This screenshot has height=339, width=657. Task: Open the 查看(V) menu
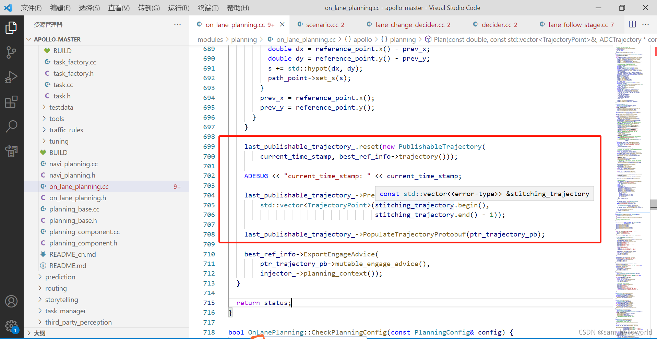[119, 8]
